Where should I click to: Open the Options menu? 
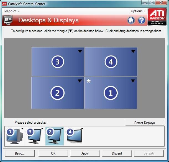(x=138, y=11)
